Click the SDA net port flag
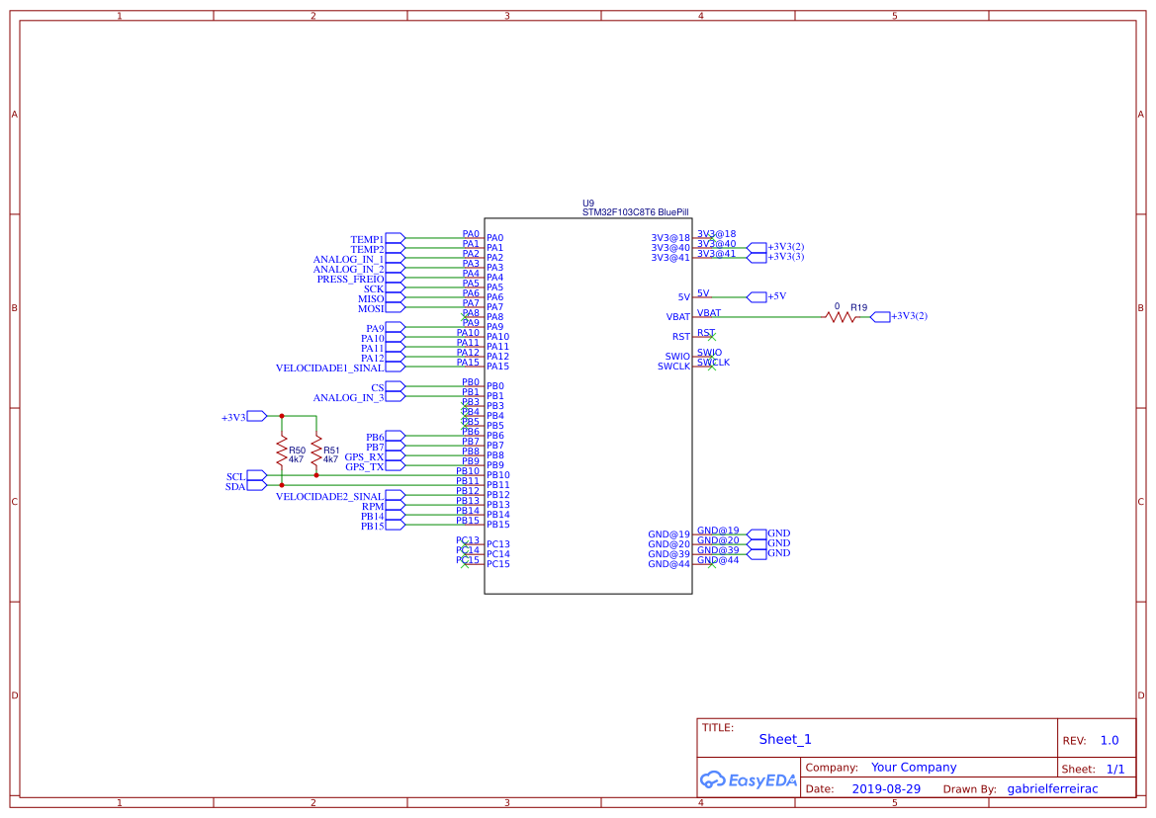Image resolution: width=1156 pixels, height=818 pixels. pos(256,486)
